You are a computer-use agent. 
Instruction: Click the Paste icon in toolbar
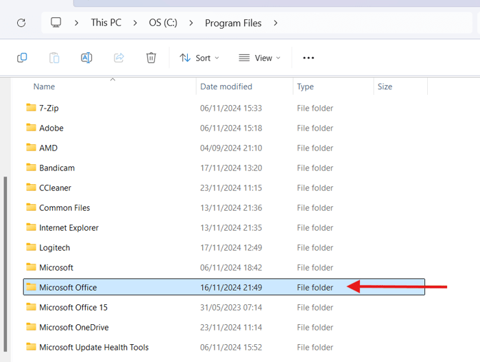pyautogui.click(x=54, y=58)
